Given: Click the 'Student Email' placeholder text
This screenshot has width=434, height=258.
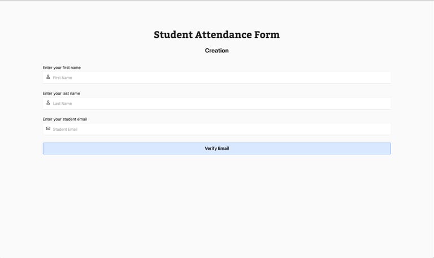Looking at the screenshot, I should point(65,129).
